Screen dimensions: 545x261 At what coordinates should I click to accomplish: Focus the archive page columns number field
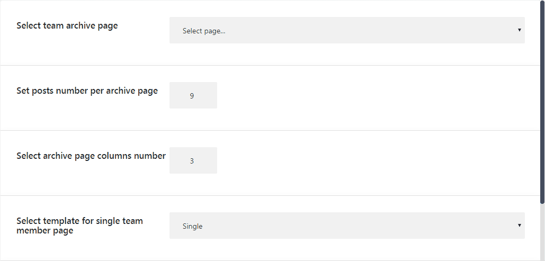pyautogui.click(x=193, y=160)
